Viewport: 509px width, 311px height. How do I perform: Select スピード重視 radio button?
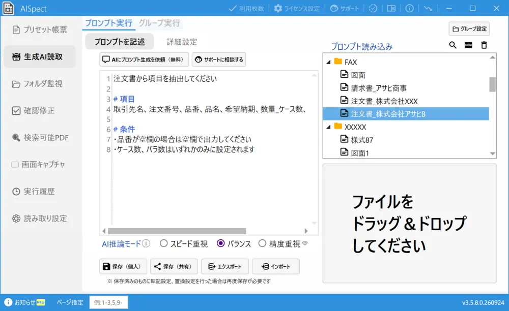pyautogui.click(x=163, y=243)
